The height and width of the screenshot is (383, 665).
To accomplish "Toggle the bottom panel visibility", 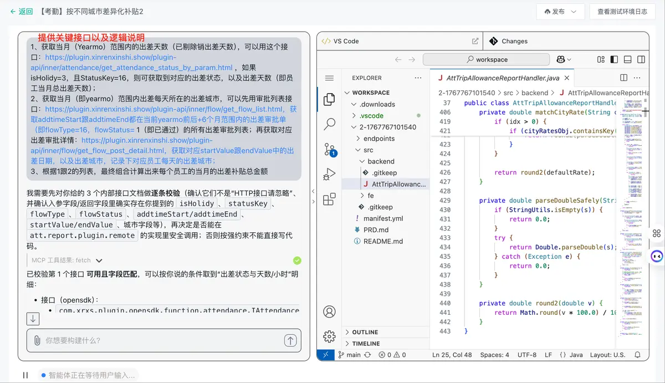I will (627, 59).
